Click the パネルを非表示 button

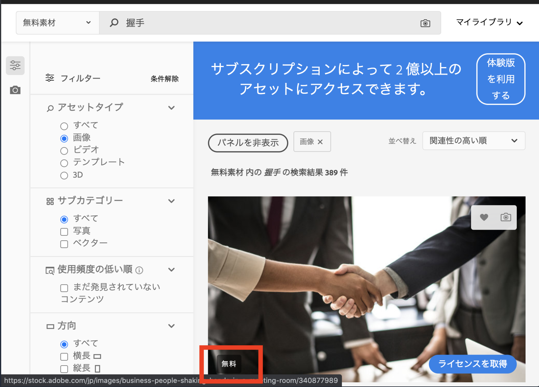pyautogui.click(x=248, y=143)
